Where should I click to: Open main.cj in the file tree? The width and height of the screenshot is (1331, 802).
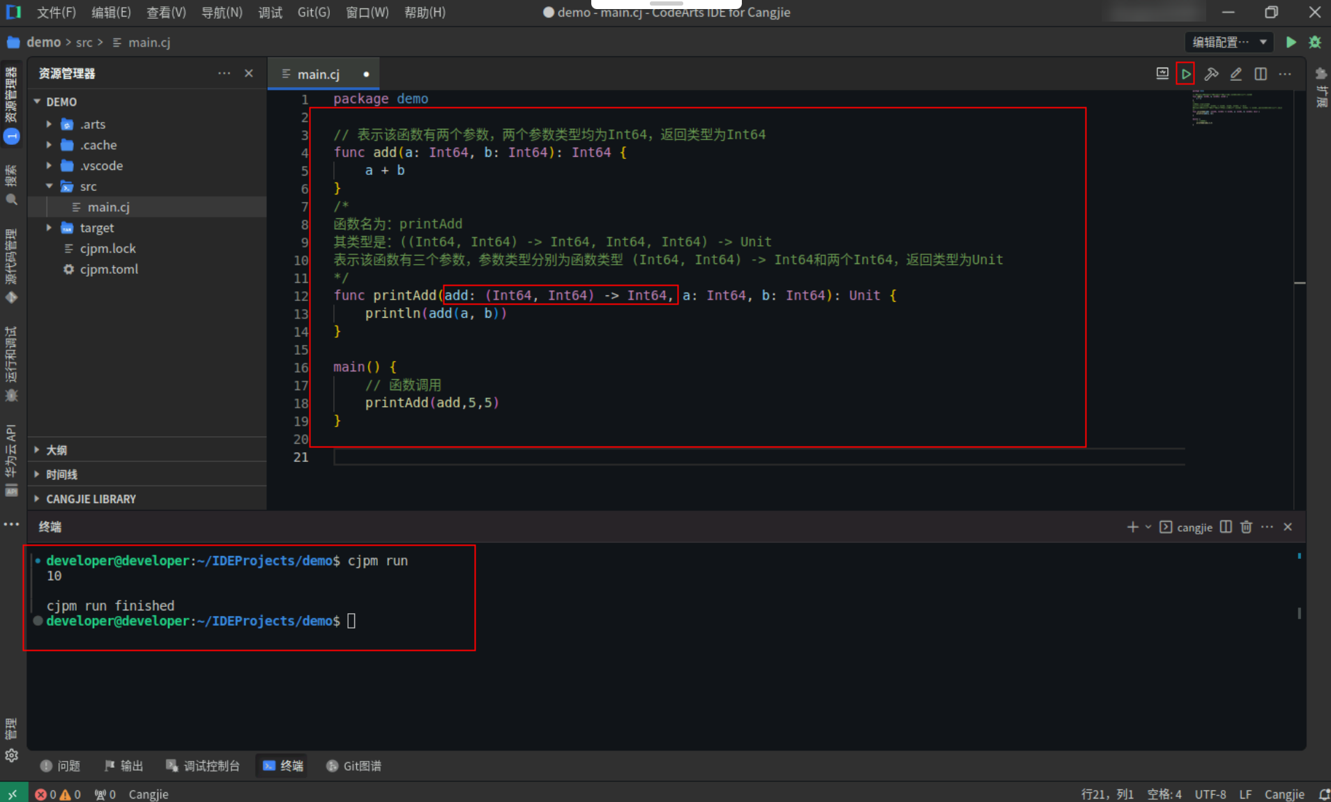pos(147,207)
